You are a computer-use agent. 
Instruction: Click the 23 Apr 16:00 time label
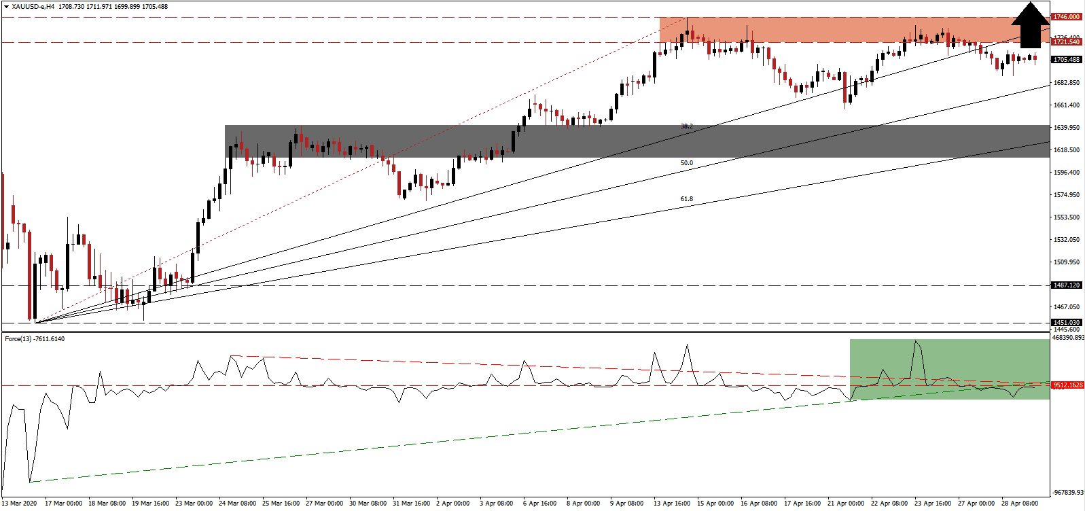point(933,504)
